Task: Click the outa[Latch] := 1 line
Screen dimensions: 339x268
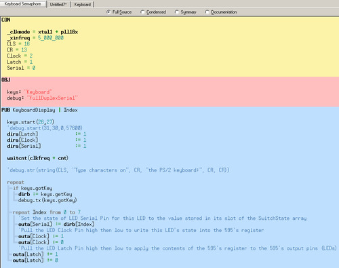Action: pos(35,254)
